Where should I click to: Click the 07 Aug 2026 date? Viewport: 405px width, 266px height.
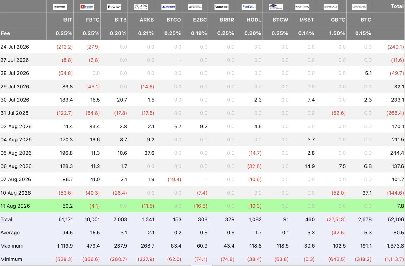click(16, 180)
